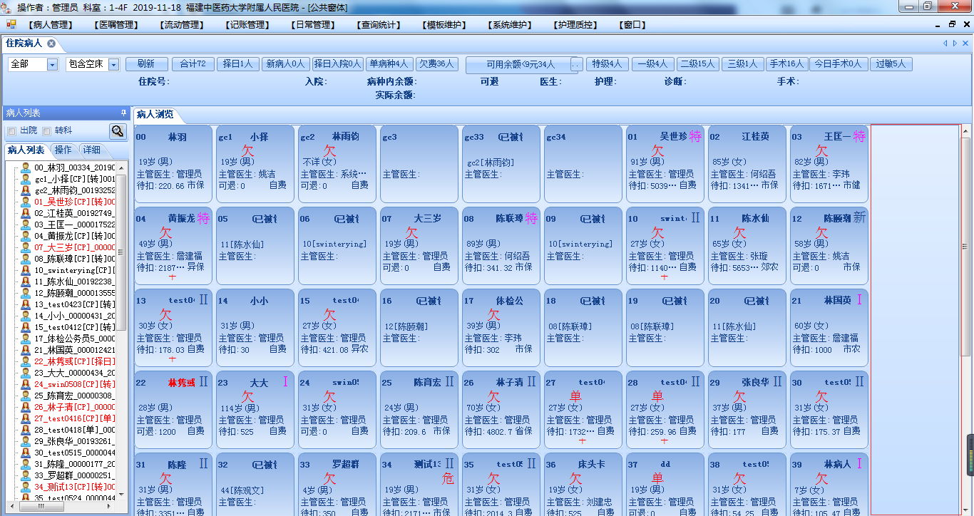Image resolution: width=974 pixels, height=516 pixels.
Task: Click the ellipsis button next to 可用余额
Action: click(576, 65)
